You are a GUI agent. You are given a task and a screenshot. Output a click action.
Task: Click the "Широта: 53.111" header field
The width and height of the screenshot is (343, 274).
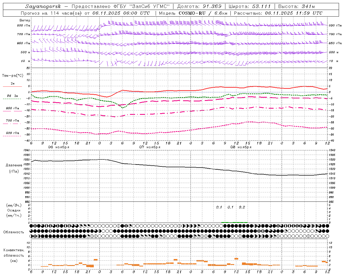(x=249, y=6)
